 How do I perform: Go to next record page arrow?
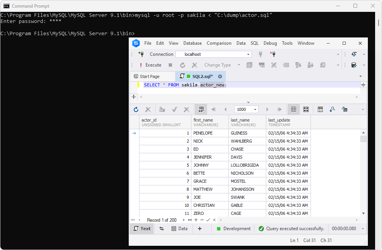click(267, 109)
